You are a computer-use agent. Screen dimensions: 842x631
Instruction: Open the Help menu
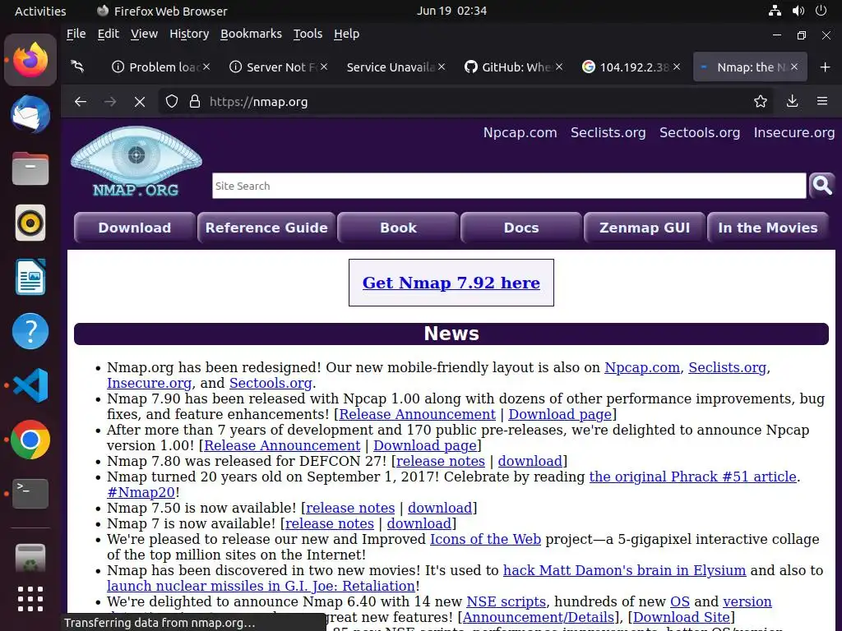tap(346, 34)
